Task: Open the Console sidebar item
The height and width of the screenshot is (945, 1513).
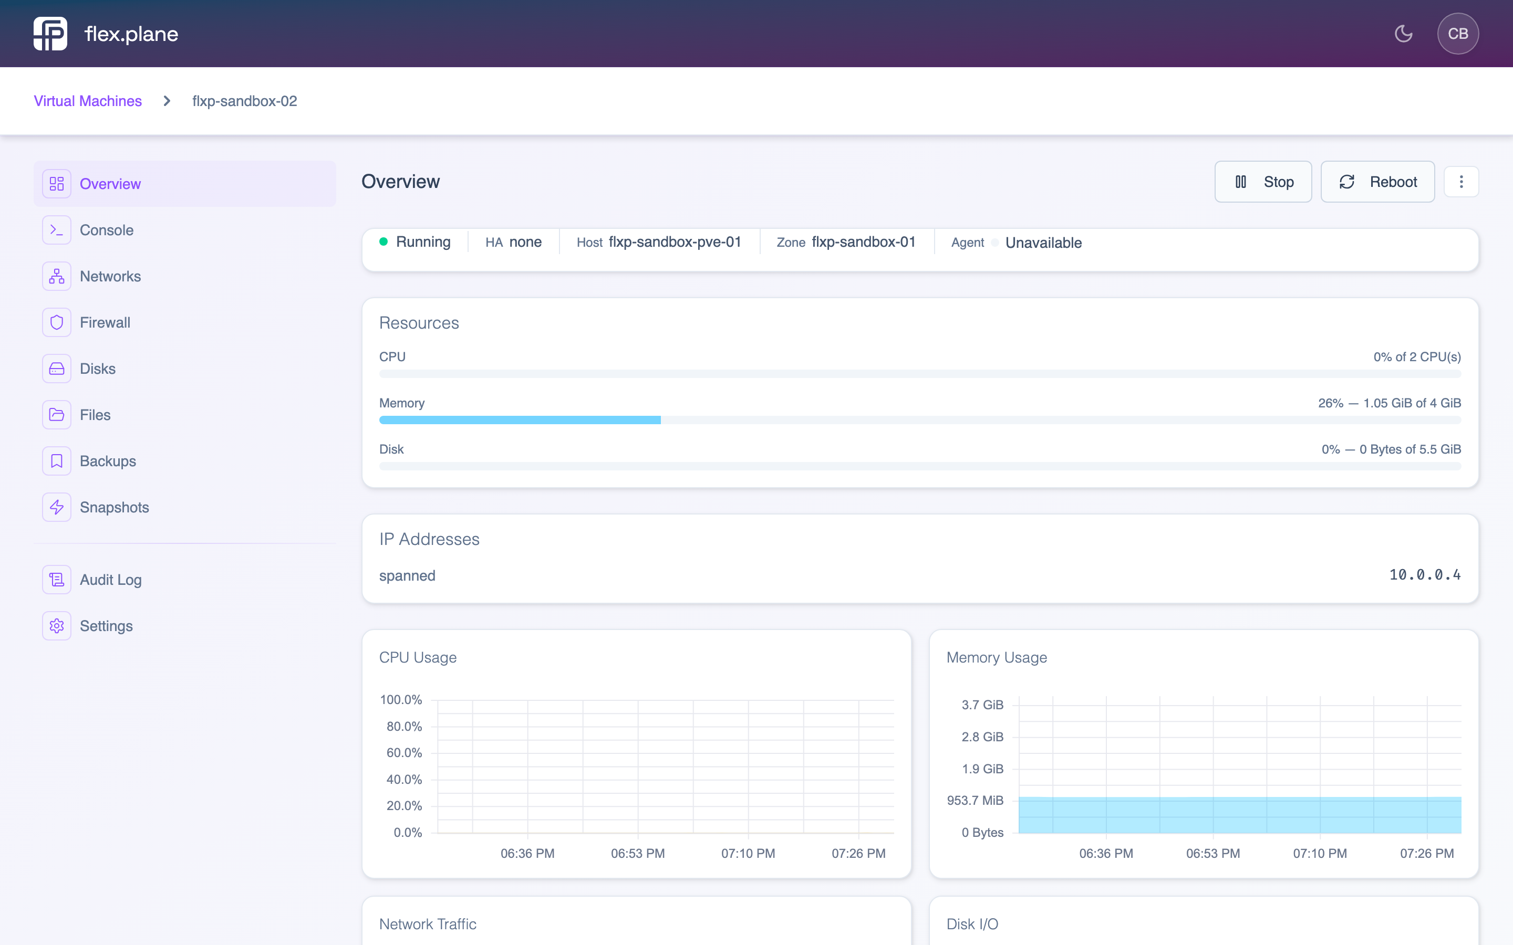Action: click(x=185, y=230)
